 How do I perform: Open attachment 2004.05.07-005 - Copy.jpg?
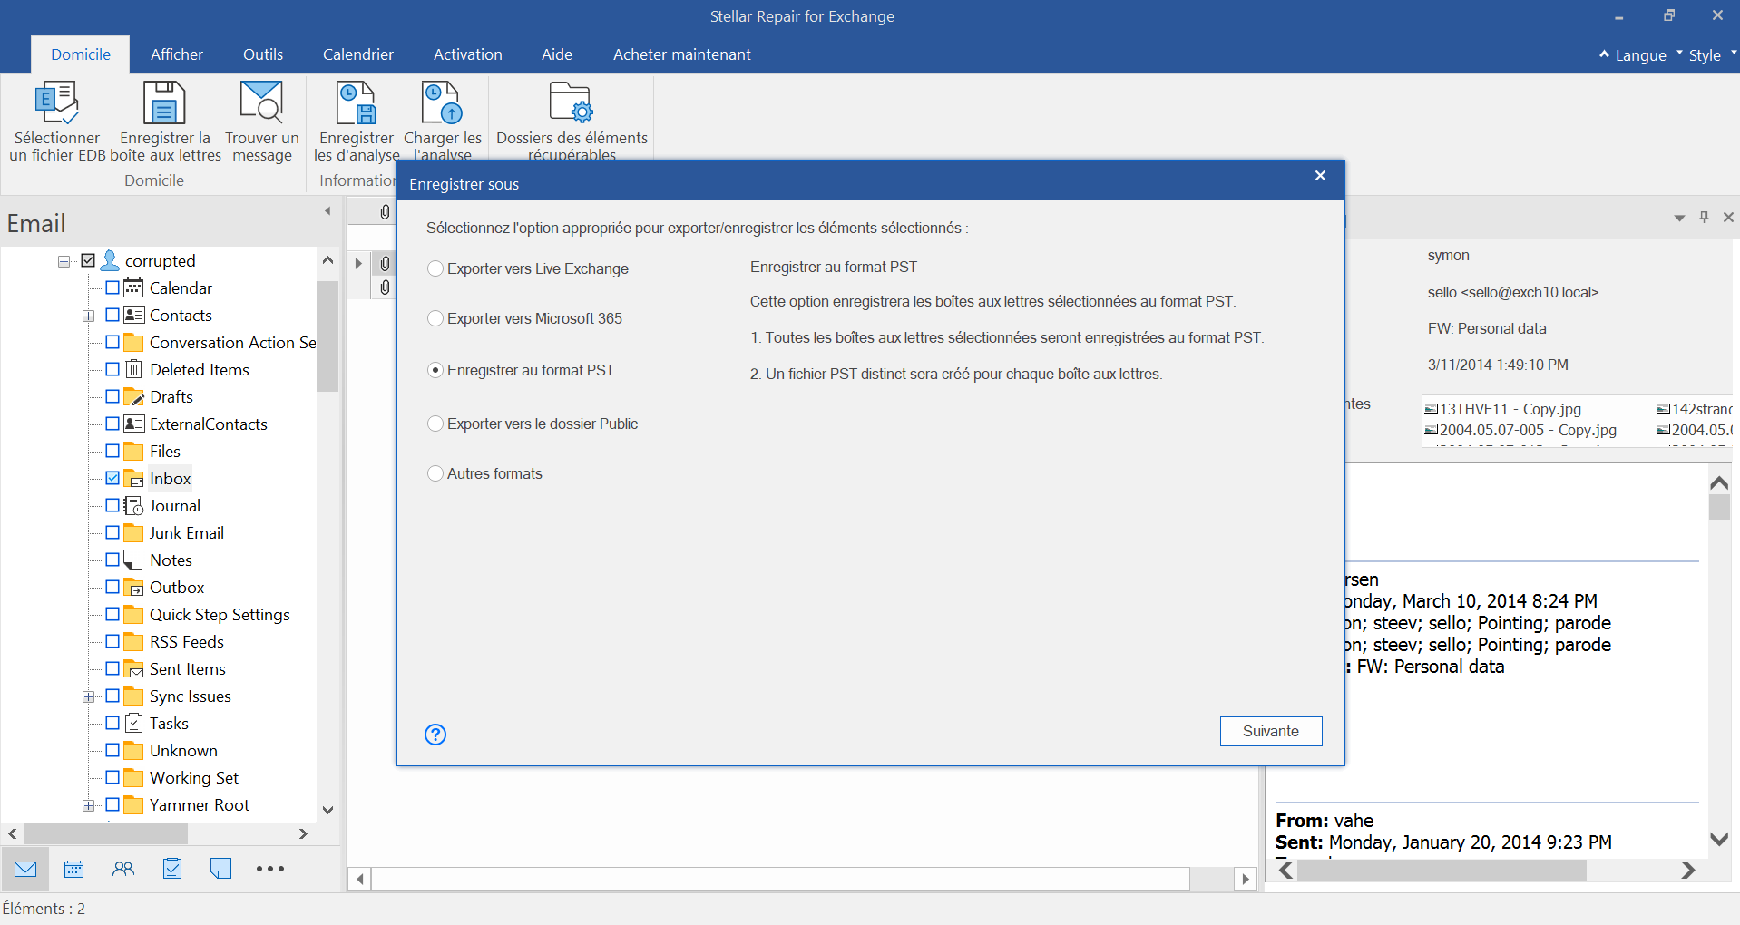pos(1521,430)
